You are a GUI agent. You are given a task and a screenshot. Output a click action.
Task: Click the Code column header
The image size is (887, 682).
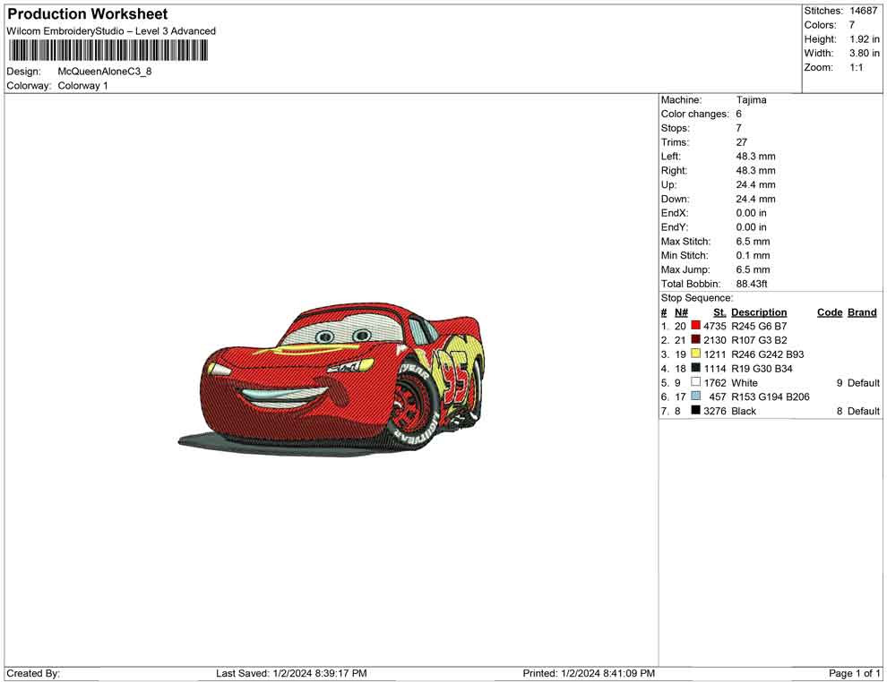tap(830, 312)
